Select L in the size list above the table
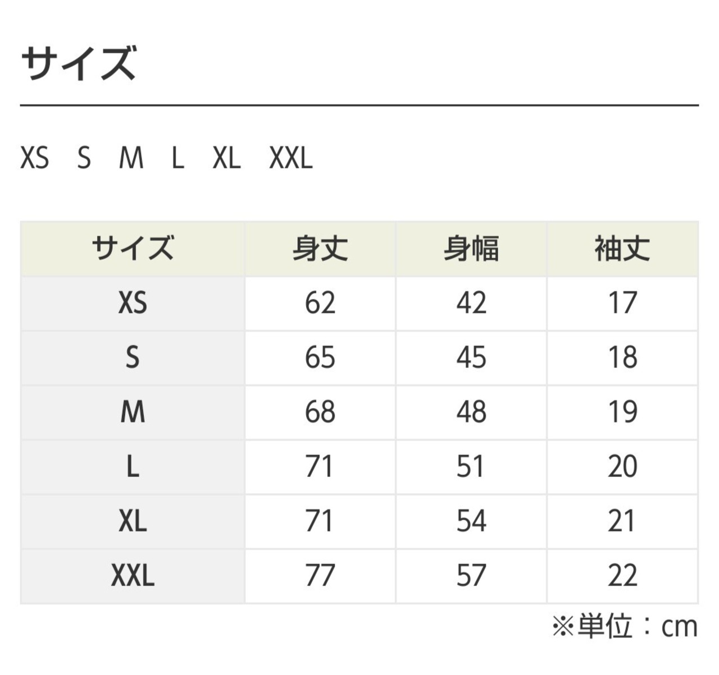The image size is (719, 675). (178, 158)
